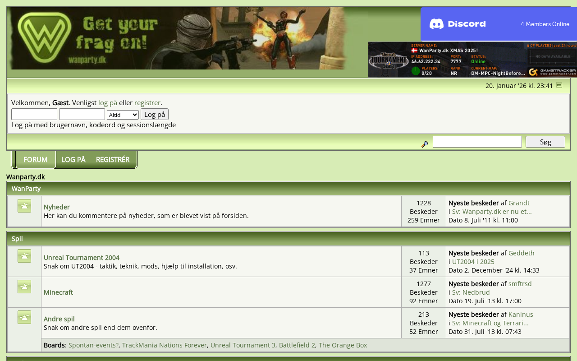Click the Andre spil board icon
The image size is (577, 361).
(x=24, y=317)
